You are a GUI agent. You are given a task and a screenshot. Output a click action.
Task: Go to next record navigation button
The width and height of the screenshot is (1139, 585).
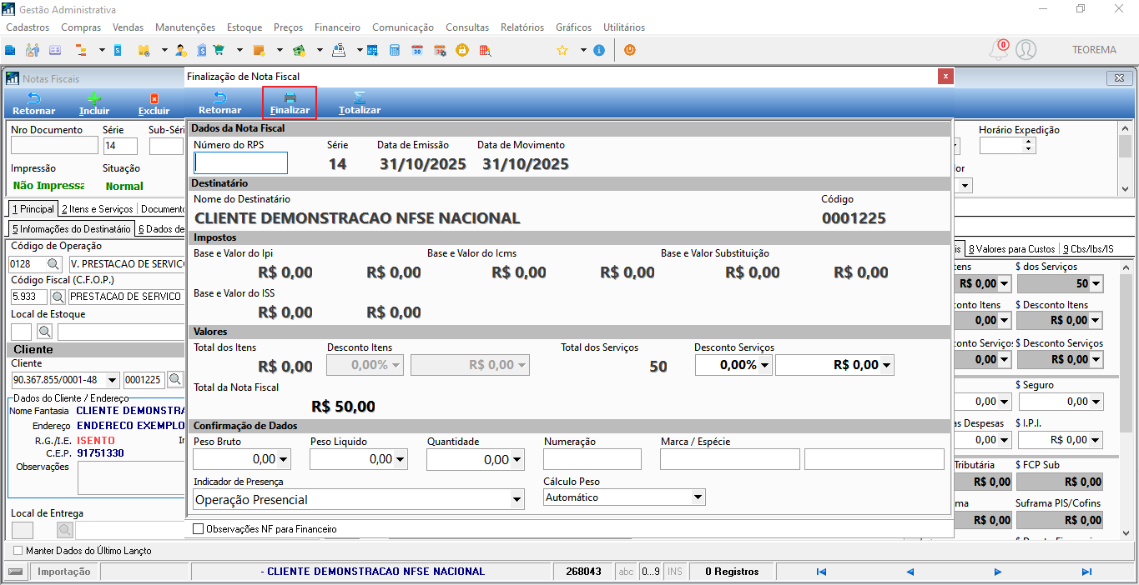point(997,572)
